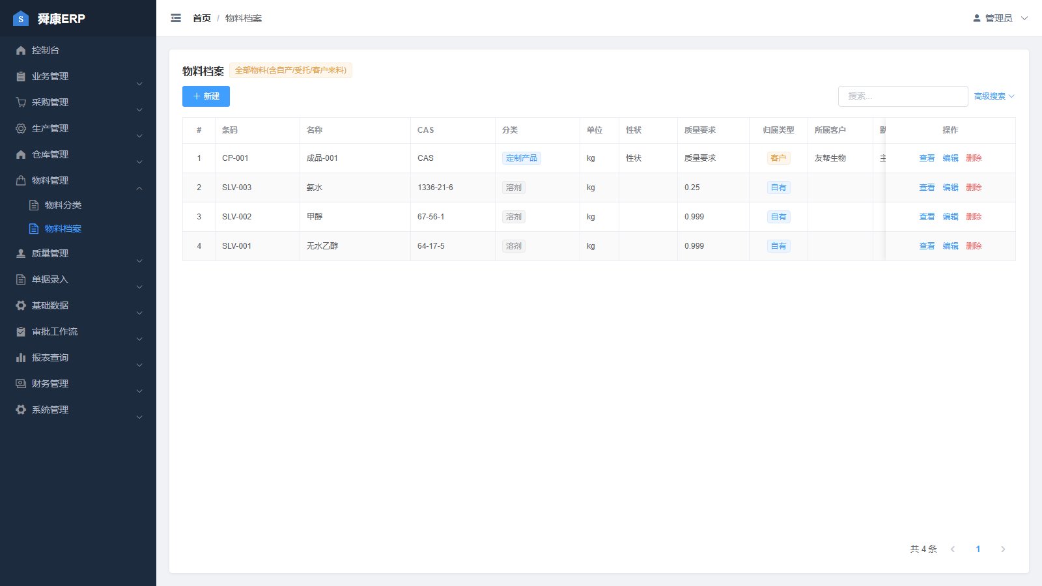Viewport: 1042px width, 586px height.
Task: Click the previous page arrow
Action: pos(953,549)
